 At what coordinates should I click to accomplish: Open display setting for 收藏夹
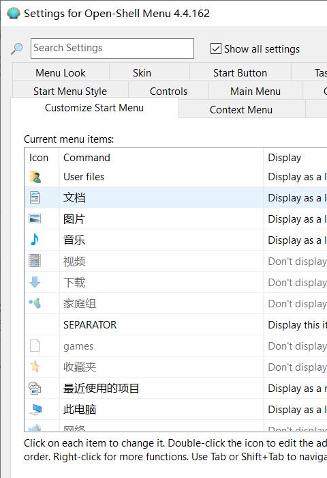(297, 367)
